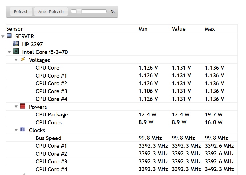This screenshot has width=246, height=175.
Task: Select the Intel Core i5-3470 row
Action: point(122,52)
